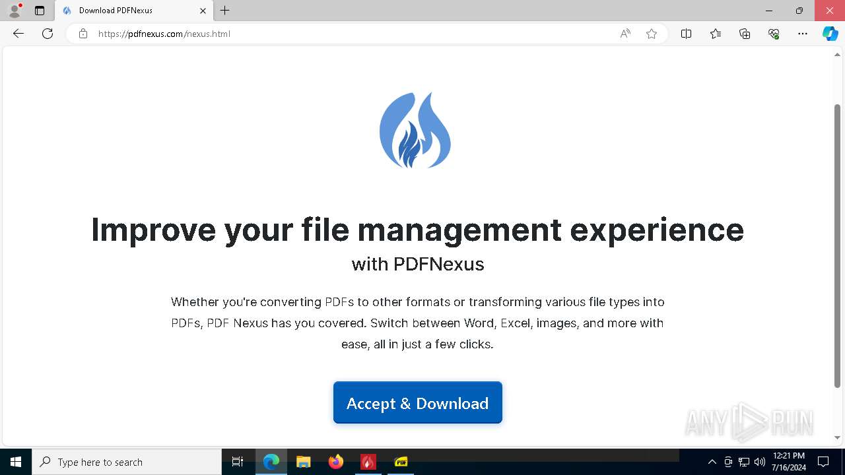
Task: Open the Favorites list
Action: (716, 34)
